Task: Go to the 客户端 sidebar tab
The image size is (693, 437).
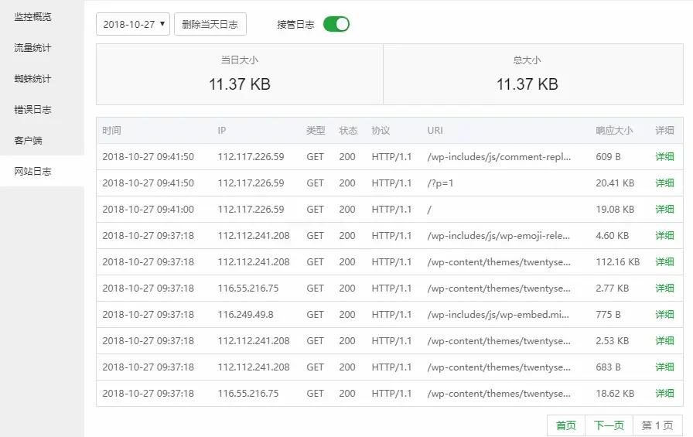Action: (29, 140)
